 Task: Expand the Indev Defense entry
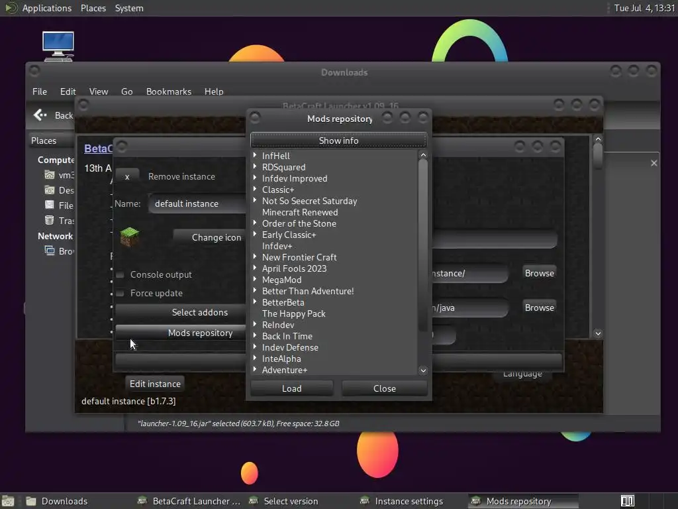(x=255, y=347)
